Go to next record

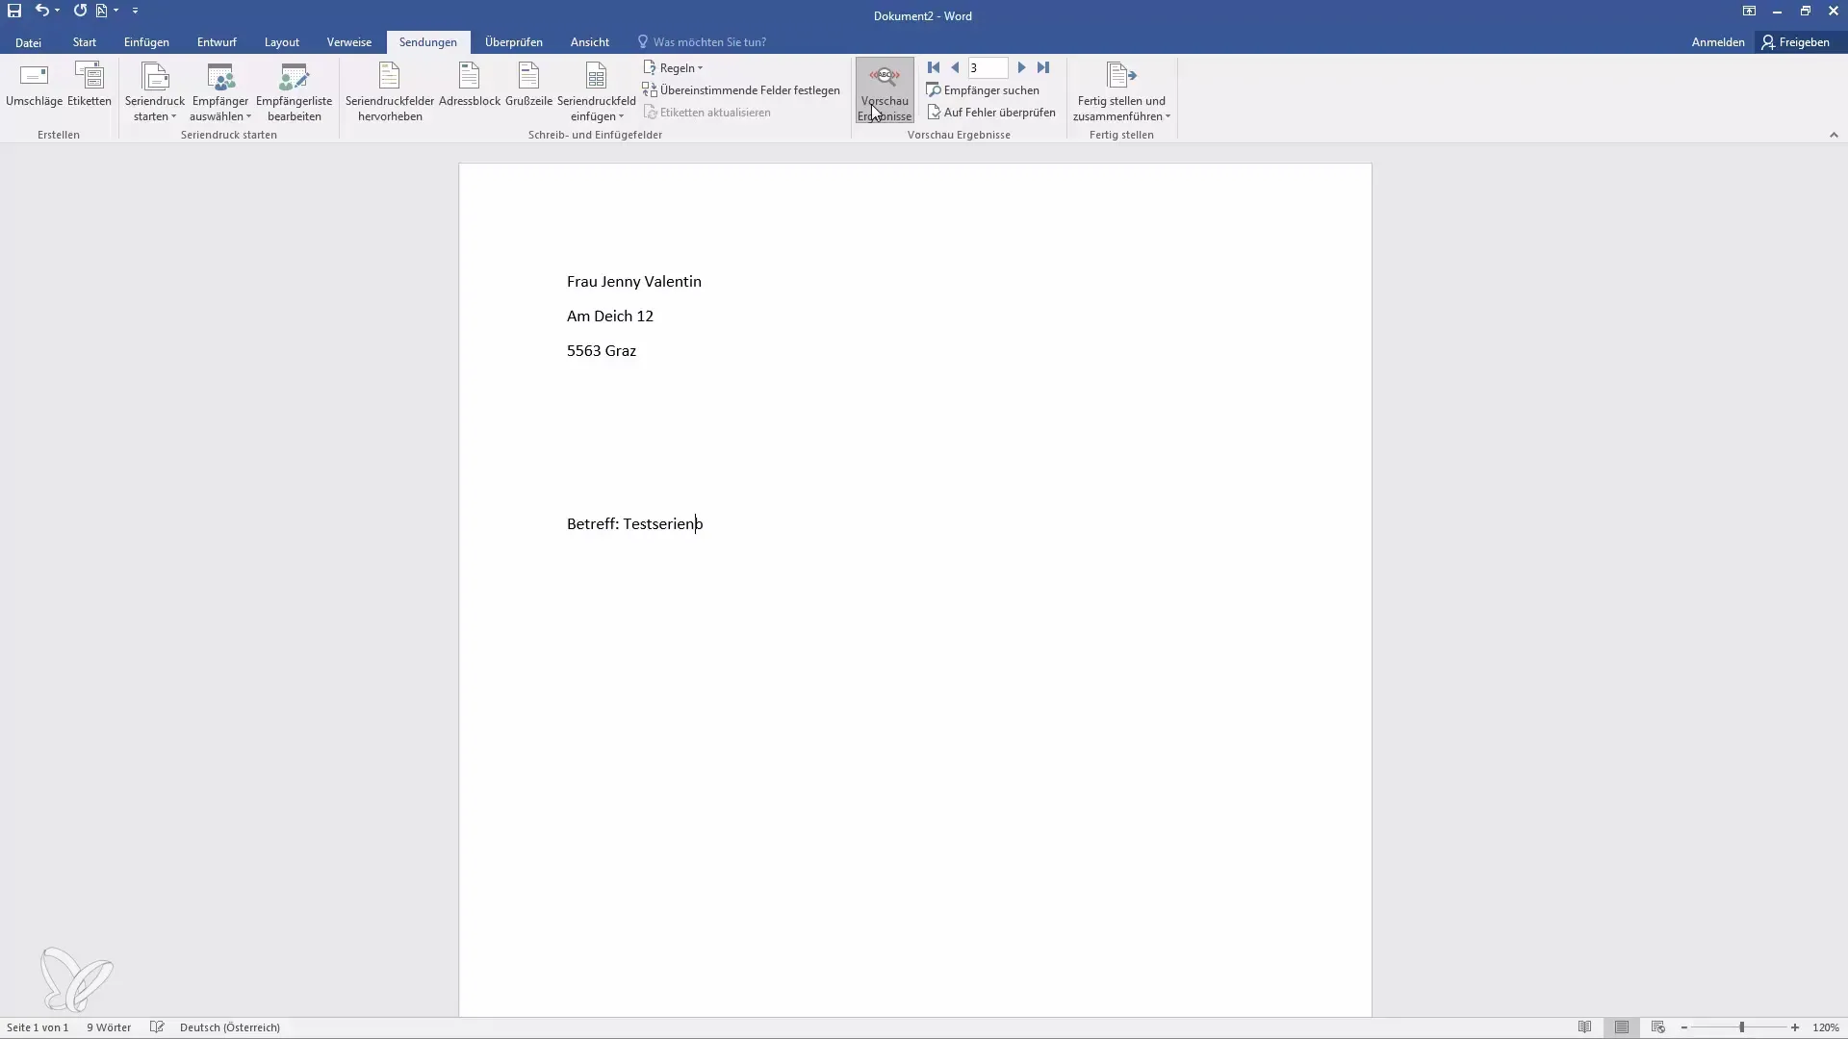1022,67
